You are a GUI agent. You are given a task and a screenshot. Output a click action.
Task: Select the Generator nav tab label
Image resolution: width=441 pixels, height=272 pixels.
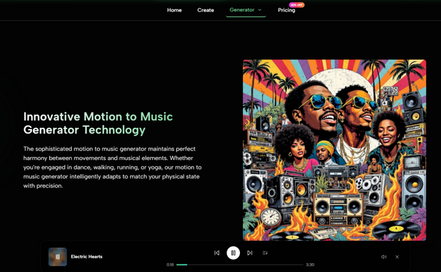[x=242, y=10]
